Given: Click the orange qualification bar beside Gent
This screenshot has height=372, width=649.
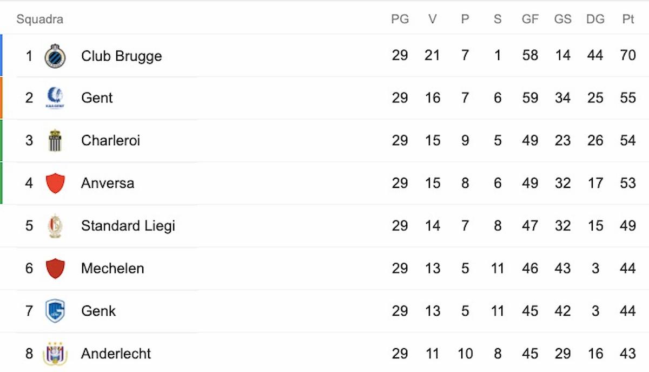Looking at the screenshot, I should [x=1, y=97].
